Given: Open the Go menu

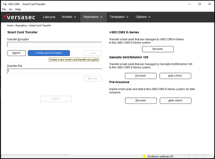Looking at the screenshot, I should click(11, 10).
